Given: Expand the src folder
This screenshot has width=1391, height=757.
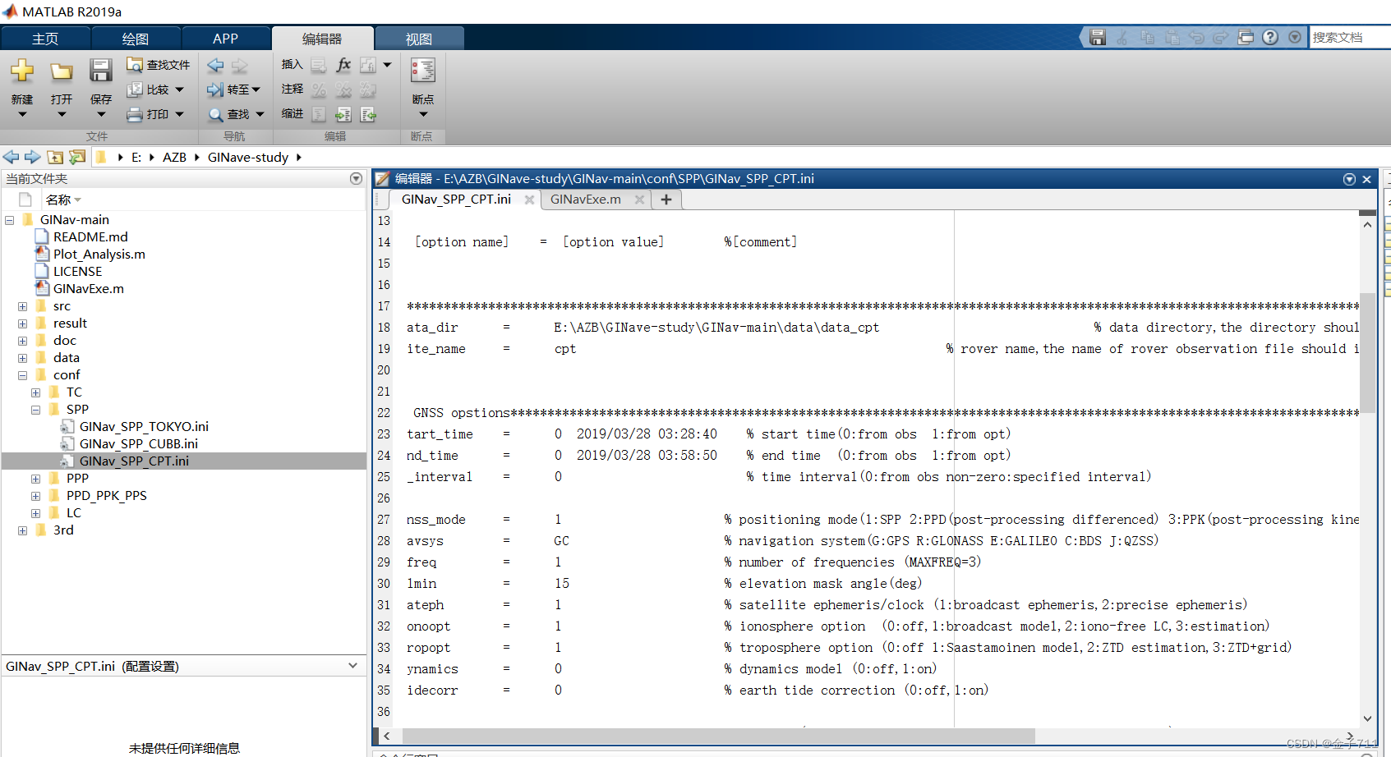Looking at the screenshot, I should [23, 306].
